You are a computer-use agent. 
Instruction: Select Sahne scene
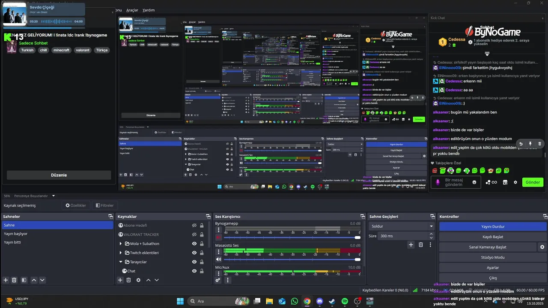point(57,225)
